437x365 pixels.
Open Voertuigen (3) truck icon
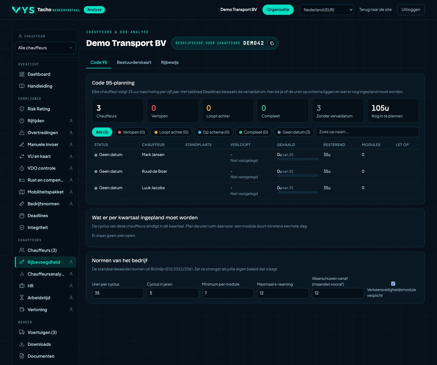[x=22, y=332]
